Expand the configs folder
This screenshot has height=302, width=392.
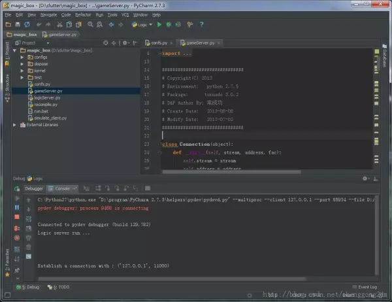coord(22,58)
